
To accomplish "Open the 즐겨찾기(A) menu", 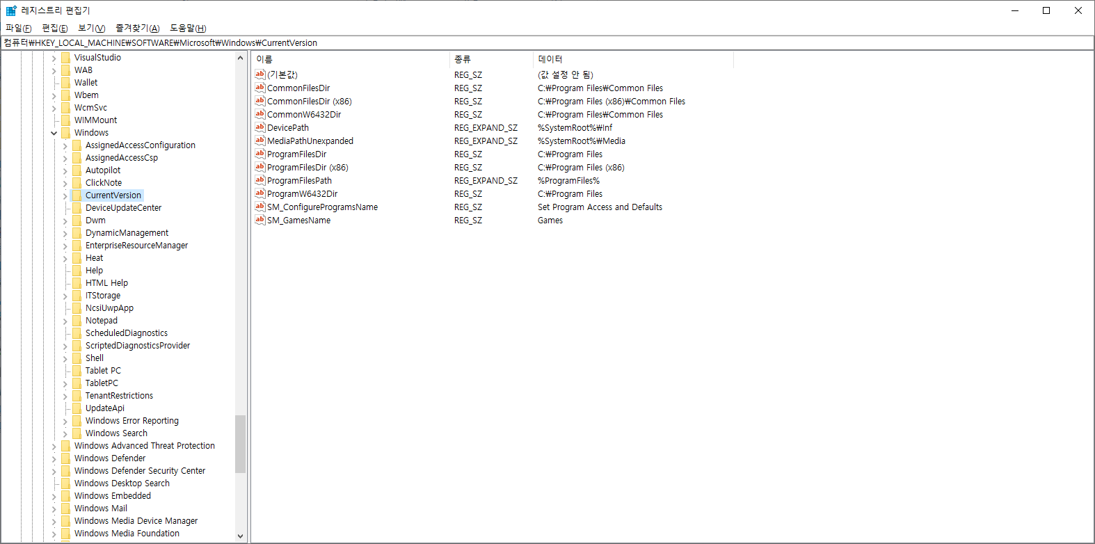I will tap(138, 28).
